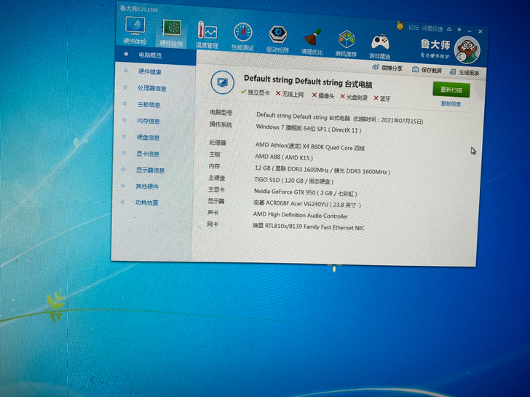This screenshot has height=397, width=530.
Task: Open the 装机推荐 cube icon
Action: (x=346, y=44)
